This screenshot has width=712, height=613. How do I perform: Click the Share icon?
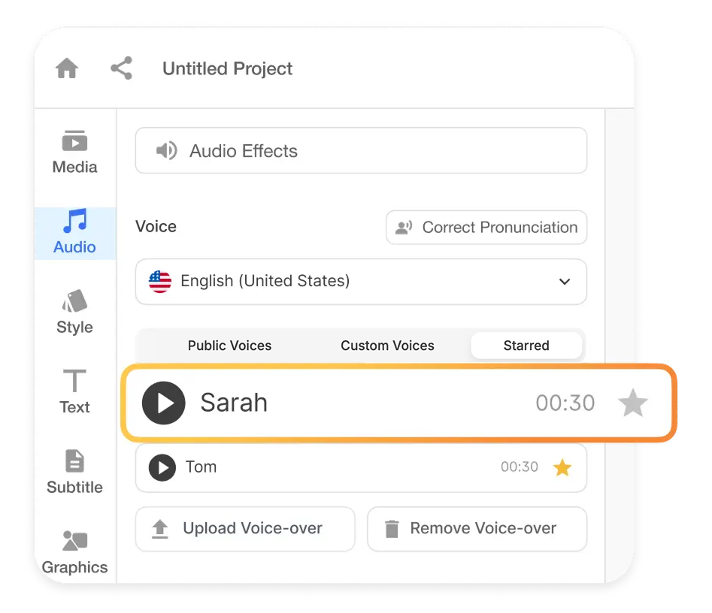click(x=122, y=68)
